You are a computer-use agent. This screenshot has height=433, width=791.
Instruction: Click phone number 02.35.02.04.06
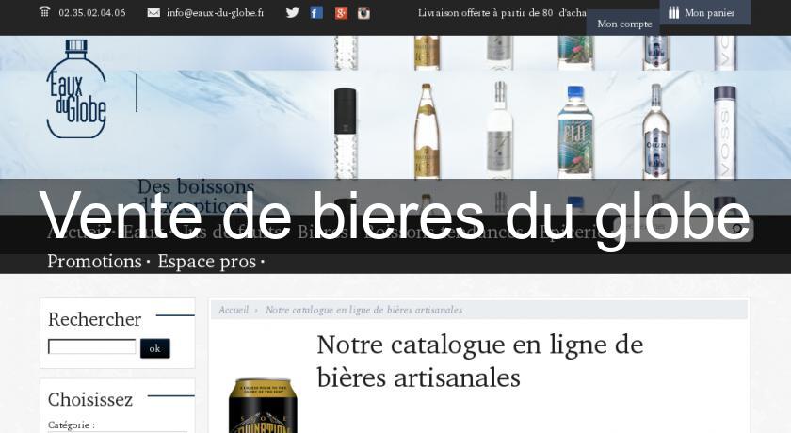point(92,12)
